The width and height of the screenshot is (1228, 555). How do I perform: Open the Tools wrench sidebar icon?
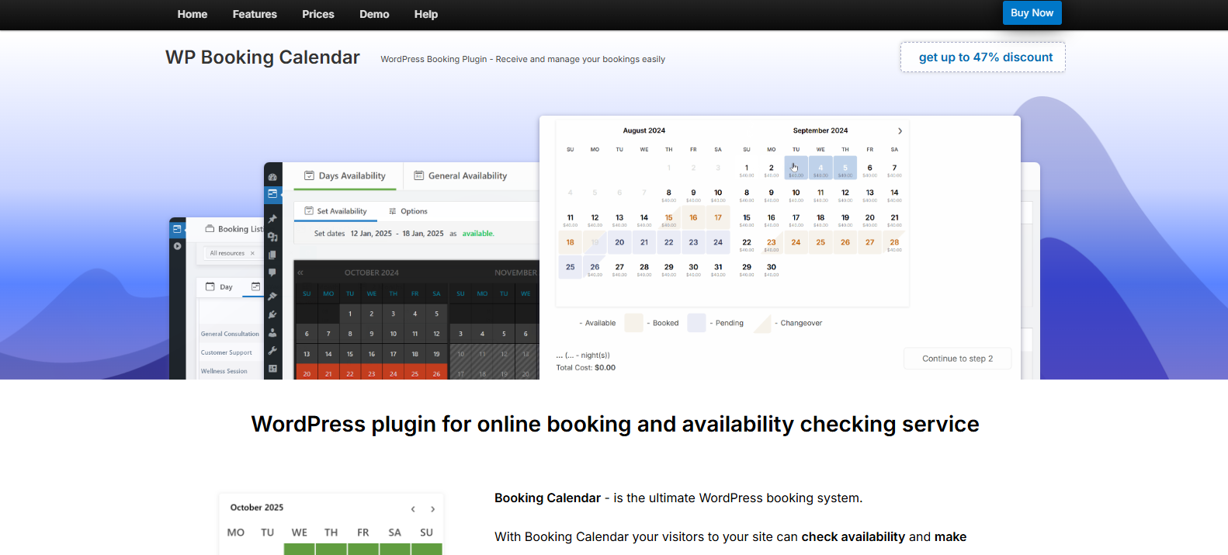click(x=272, y=350)
